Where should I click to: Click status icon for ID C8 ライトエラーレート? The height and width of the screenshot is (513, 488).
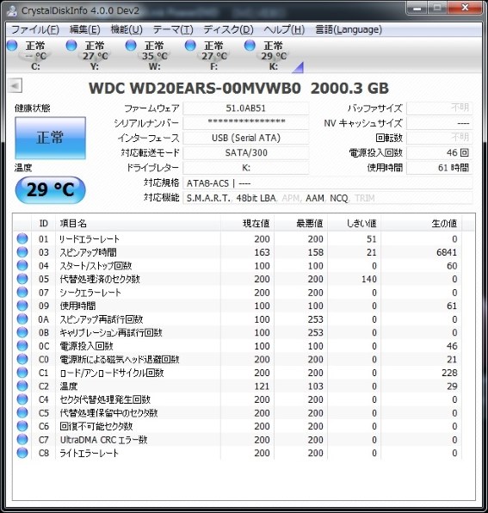tap(22, 453)
